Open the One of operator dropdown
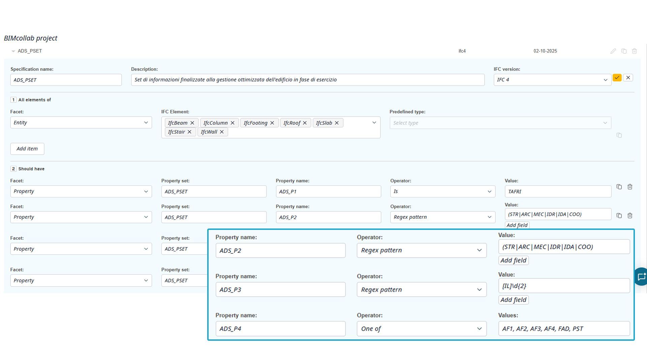Image resolution: width=647 pixels, height=364 pixels. (421, 329)
